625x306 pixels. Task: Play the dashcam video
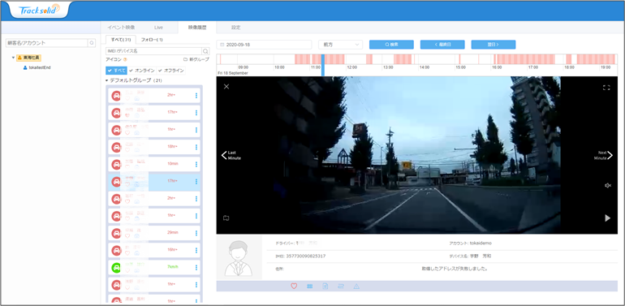tap(607, 218)
